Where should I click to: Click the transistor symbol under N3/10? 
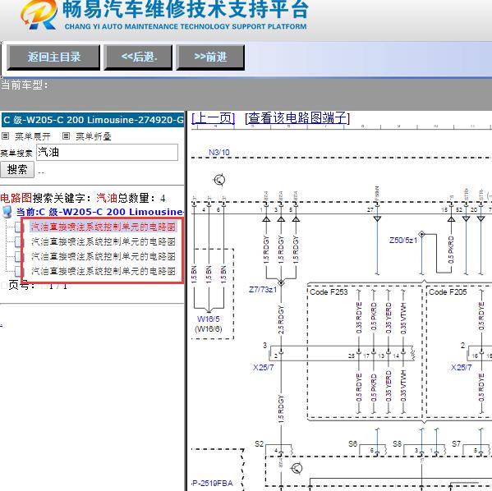(219, 180)
